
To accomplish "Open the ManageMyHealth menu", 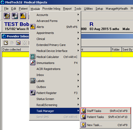I will [x=117, y=9].
